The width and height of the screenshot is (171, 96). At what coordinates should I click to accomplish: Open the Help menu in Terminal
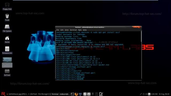point(85,30)
